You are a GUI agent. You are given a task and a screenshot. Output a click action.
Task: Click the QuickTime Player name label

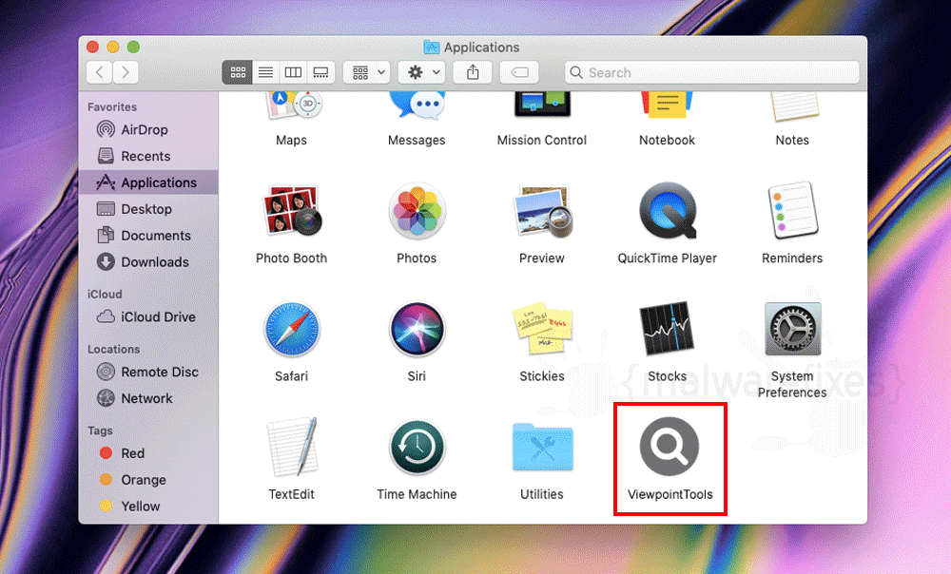pyautogui.click(x=668, y=258)
